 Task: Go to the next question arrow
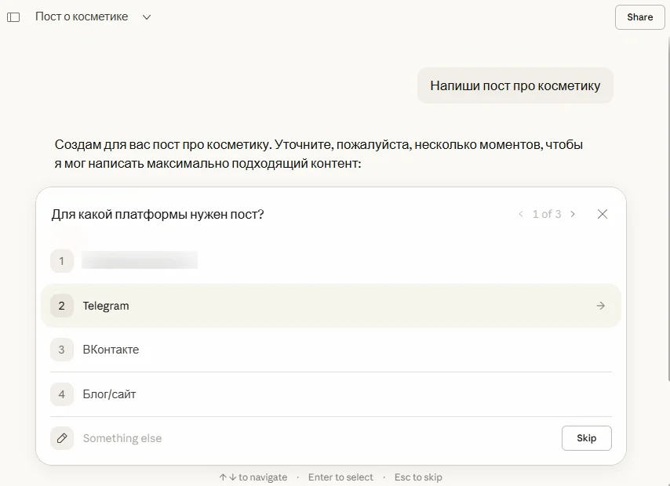573,214
